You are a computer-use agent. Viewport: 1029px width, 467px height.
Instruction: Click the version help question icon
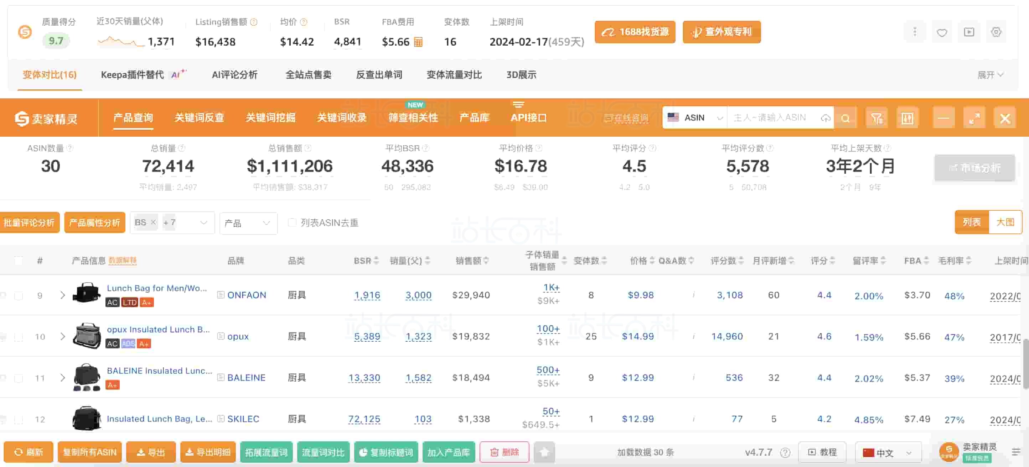click(x=785, y=452)
